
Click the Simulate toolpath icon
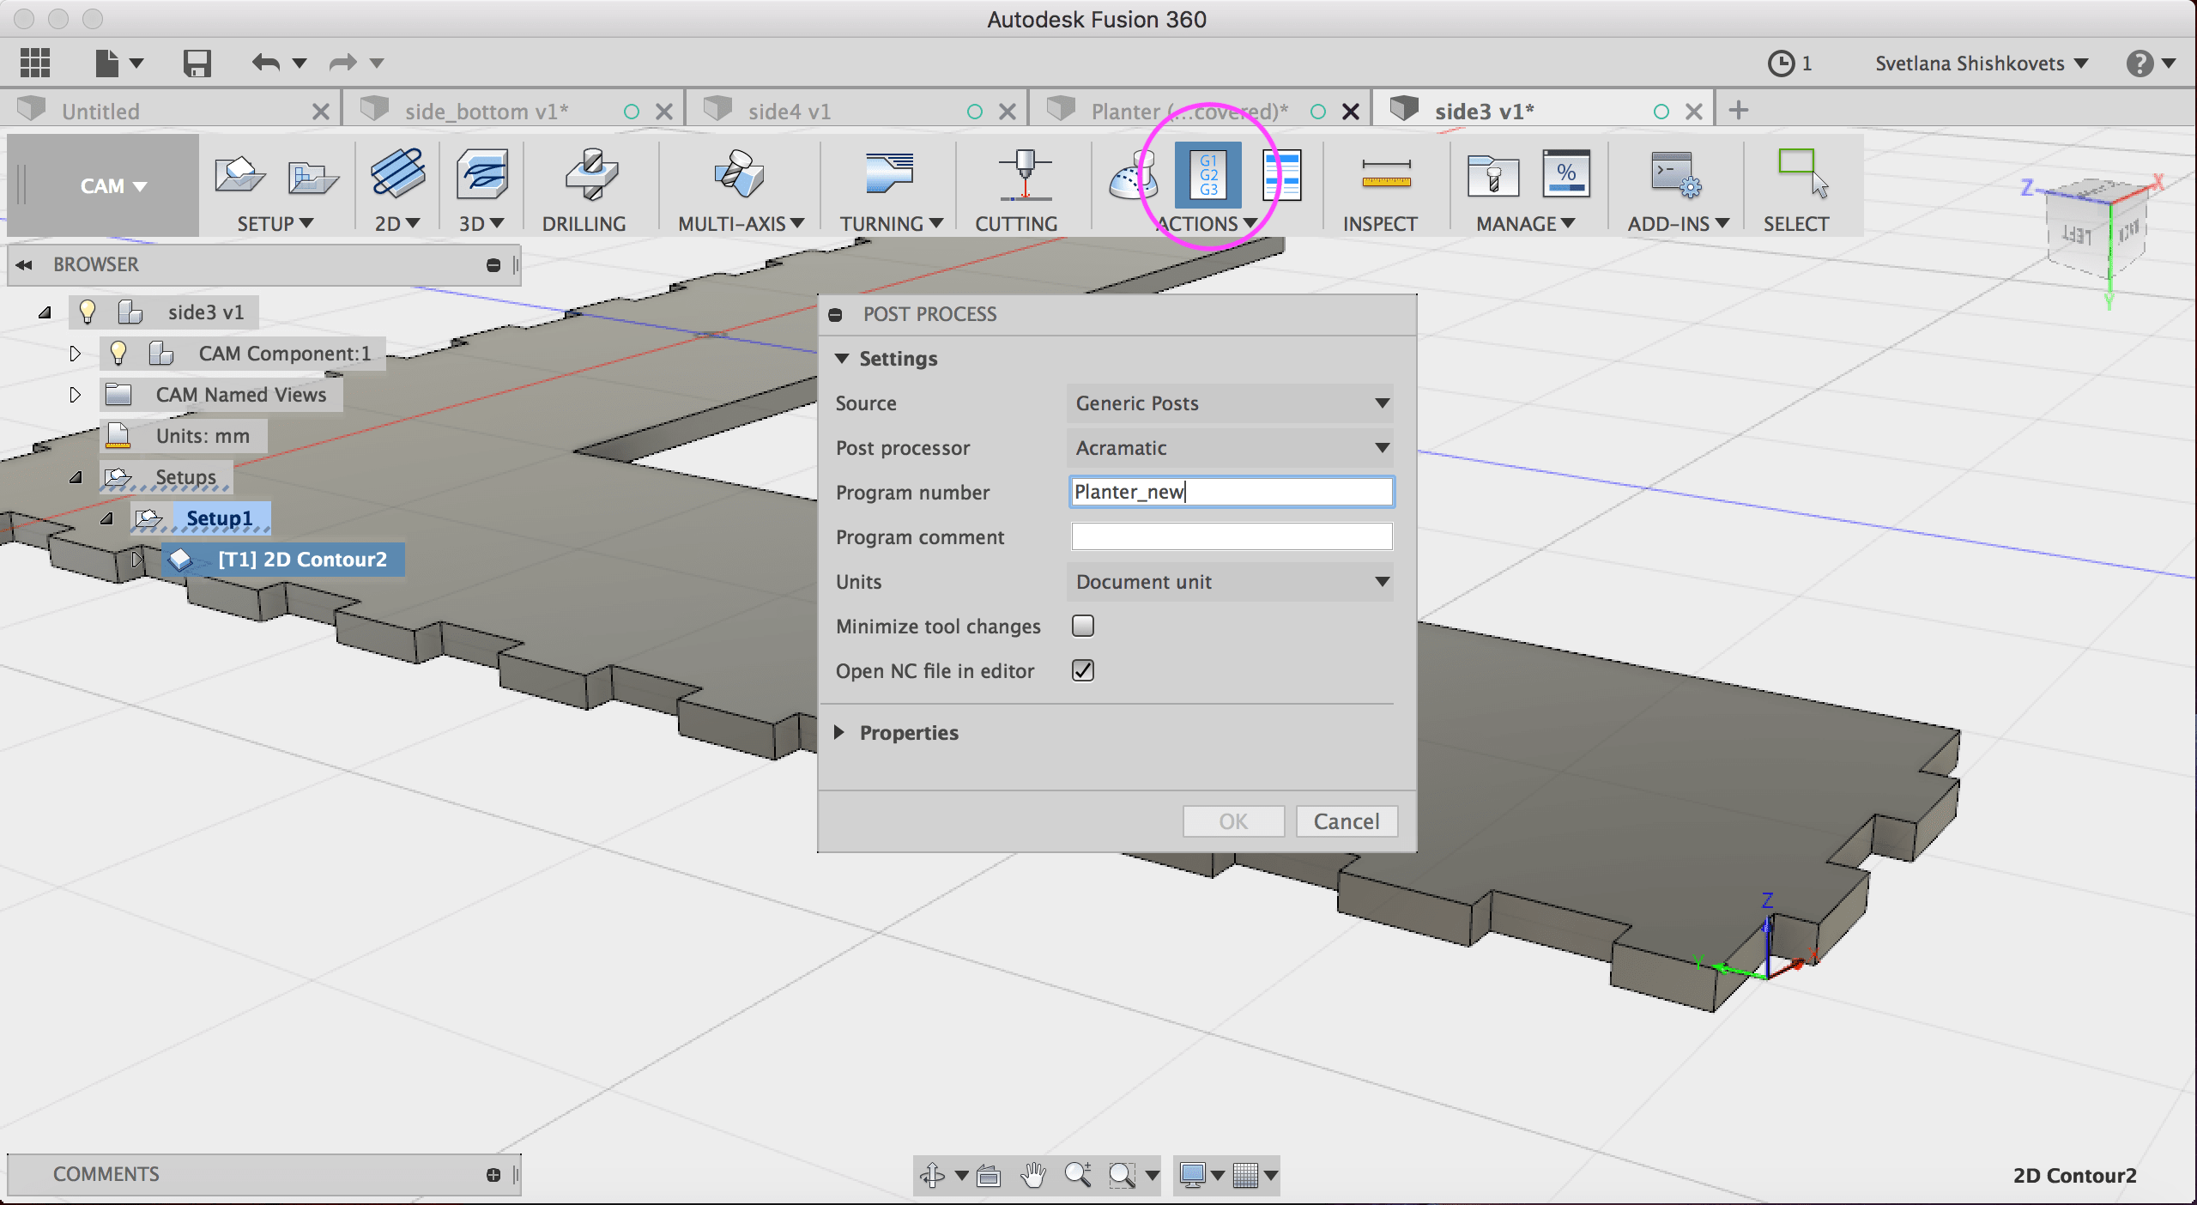pos(1133,175)
